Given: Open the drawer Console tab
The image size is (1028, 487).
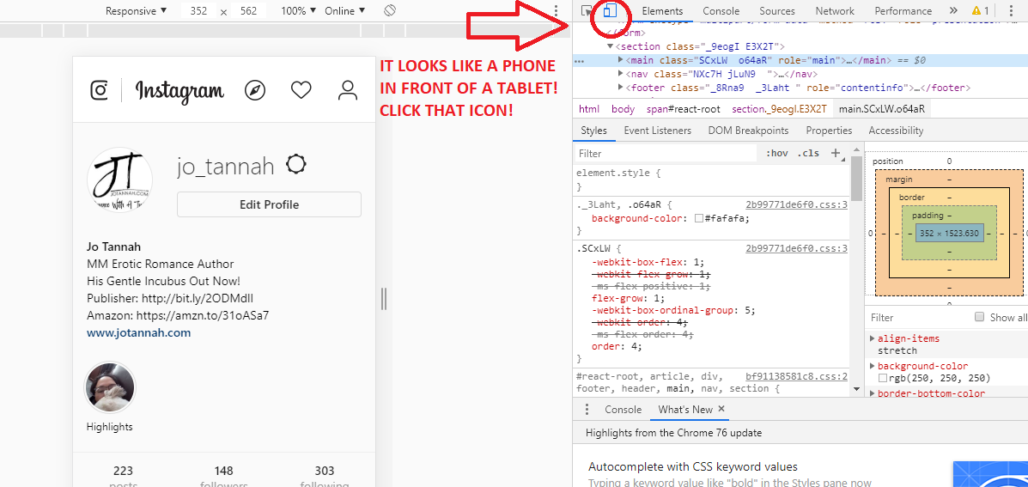Looking at the screenshot, I should coord(623,409).
